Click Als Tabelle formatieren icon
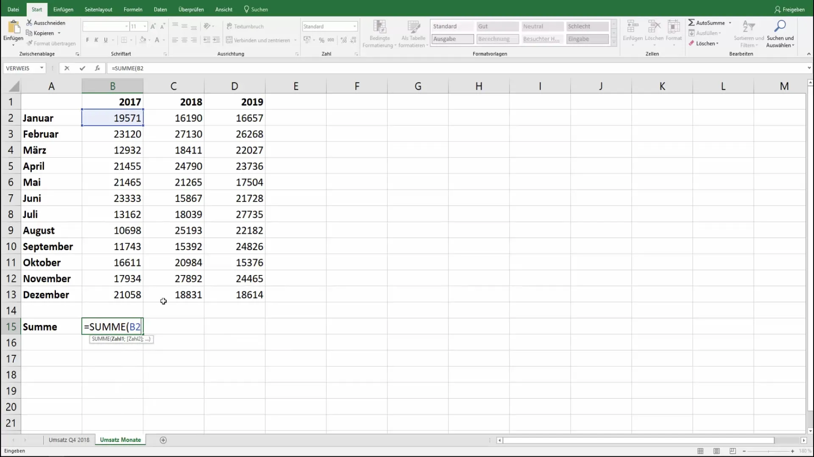The width and height of the screenshot is (814, 457). pyautogui.click(x=413, y=27)
